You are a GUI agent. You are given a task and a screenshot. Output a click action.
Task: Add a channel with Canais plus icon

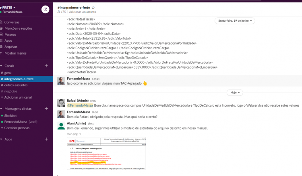[46, 66]
